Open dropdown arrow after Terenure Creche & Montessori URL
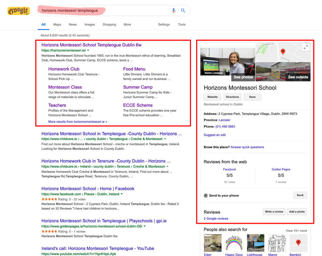This screenshot has width=322, height=256. coord(167,166)
